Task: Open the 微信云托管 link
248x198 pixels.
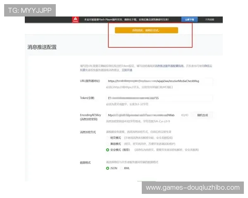Action: pyautogui.click(x=207, y=66)
